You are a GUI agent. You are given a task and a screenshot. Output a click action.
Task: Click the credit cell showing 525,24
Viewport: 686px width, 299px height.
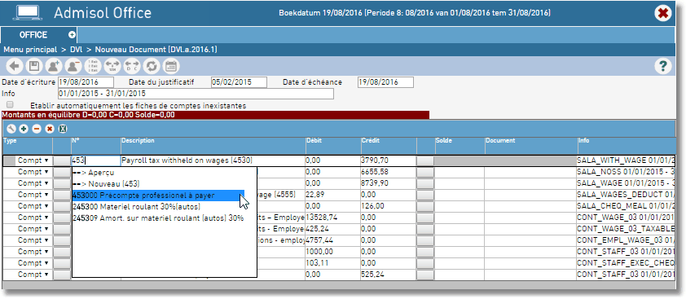(x=389, y=275)
